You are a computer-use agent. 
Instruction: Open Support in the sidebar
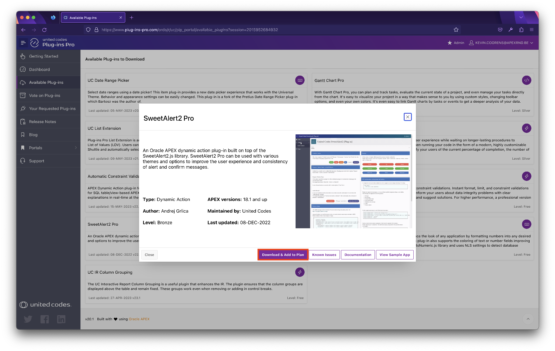pos(48,161)
